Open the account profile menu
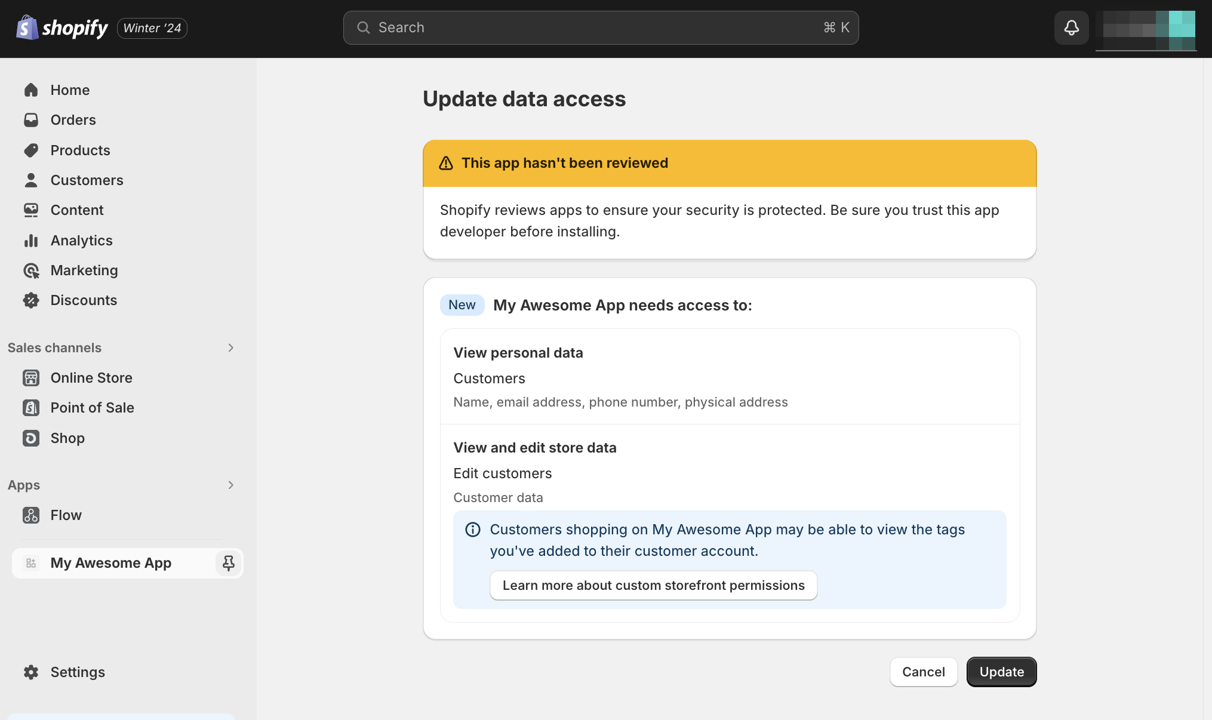The image size is (1212, 720). (1146, 29)
